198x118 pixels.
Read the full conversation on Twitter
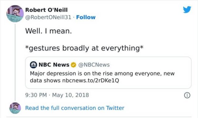tap(75, 108)
